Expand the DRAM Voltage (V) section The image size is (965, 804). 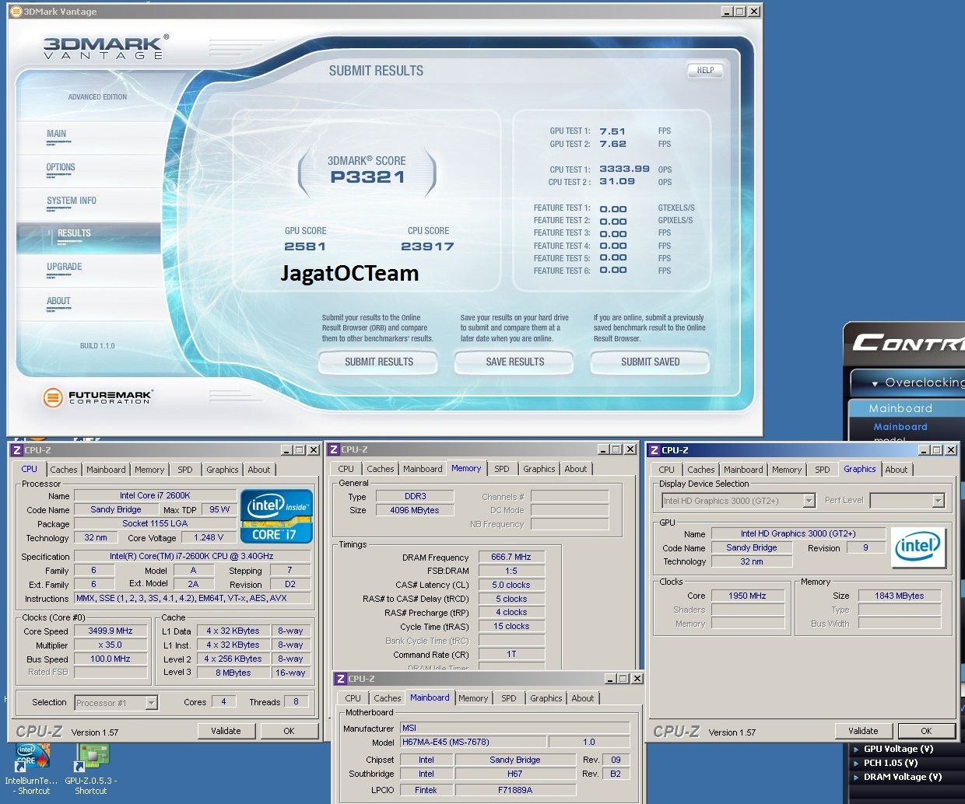click(x=856, y=778)
